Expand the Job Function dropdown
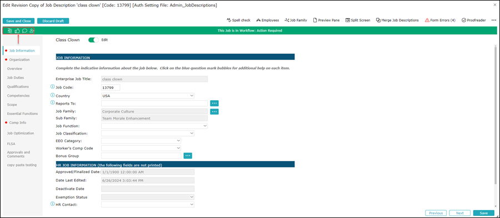This screenshot has width=500, height=218. [x=154, y=126]
